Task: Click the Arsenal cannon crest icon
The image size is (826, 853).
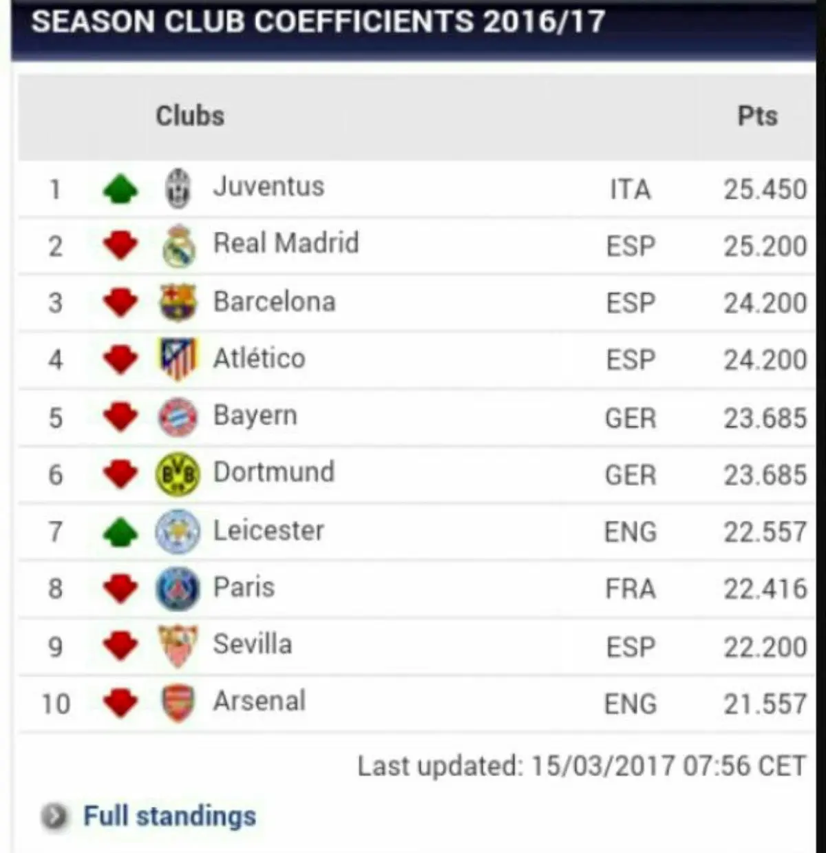Action: pos(178,703)
